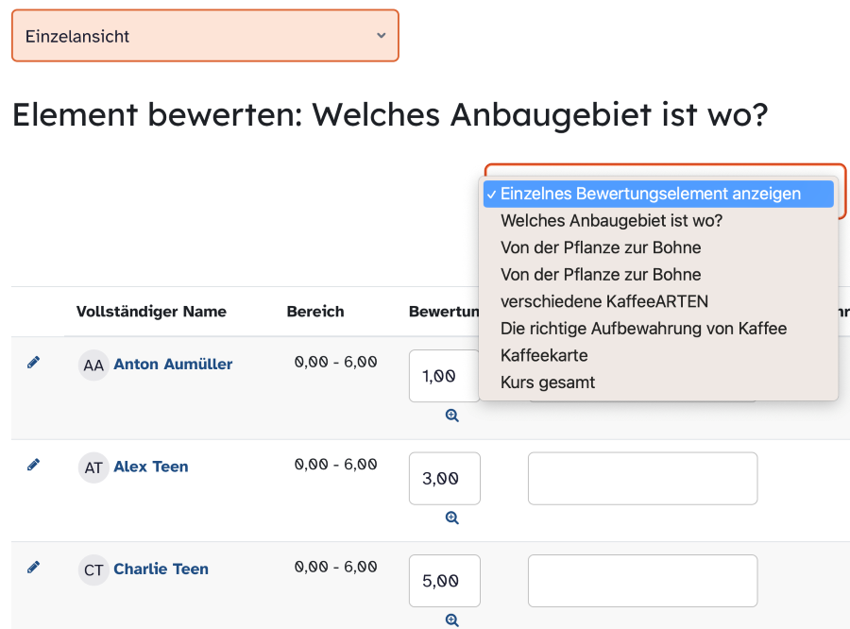Select 'Einzelnes Bewertungselement anzeigen' option
850x629 pixels.
pyautogui.click(x=650, y=194)
